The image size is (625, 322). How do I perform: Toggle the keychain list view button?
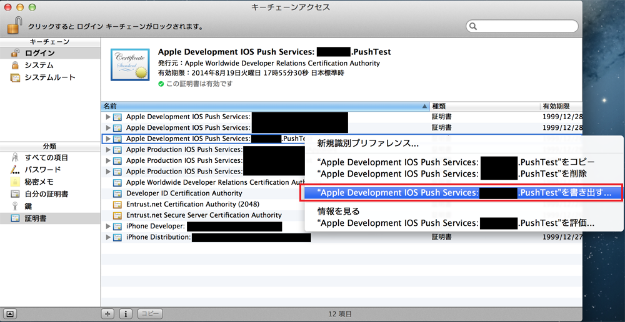coord(11,314)
